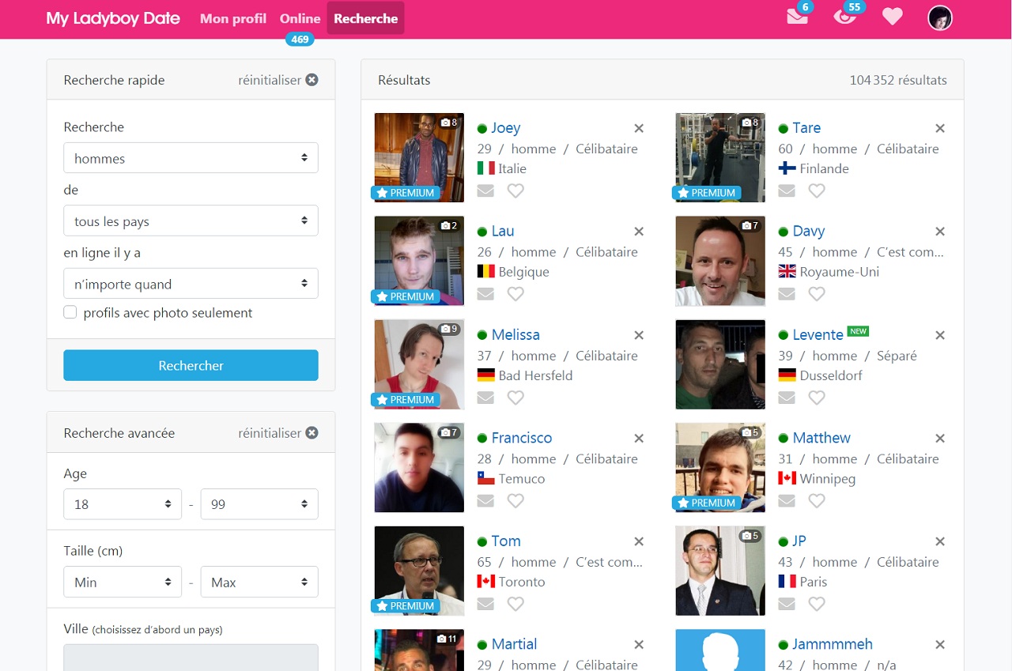The image size is (1012, 671).
Task: Open Francisco's profile photo thumbnail
Action: [419, 467]
